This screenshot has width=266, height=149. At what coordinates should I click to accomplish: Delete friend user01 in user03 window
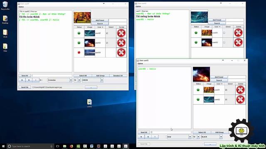(240, 90)
